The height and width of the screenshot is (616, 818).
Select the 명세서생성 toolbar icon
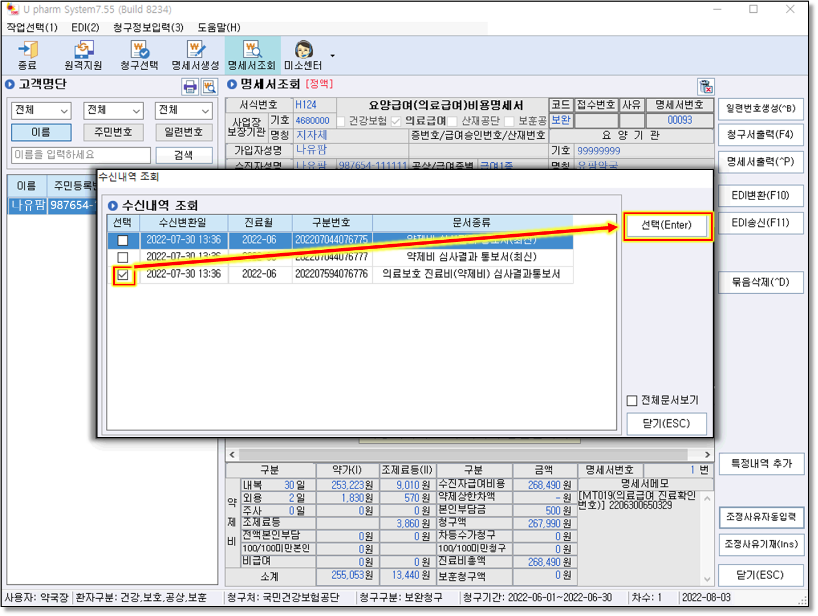(x=195, y=55)
